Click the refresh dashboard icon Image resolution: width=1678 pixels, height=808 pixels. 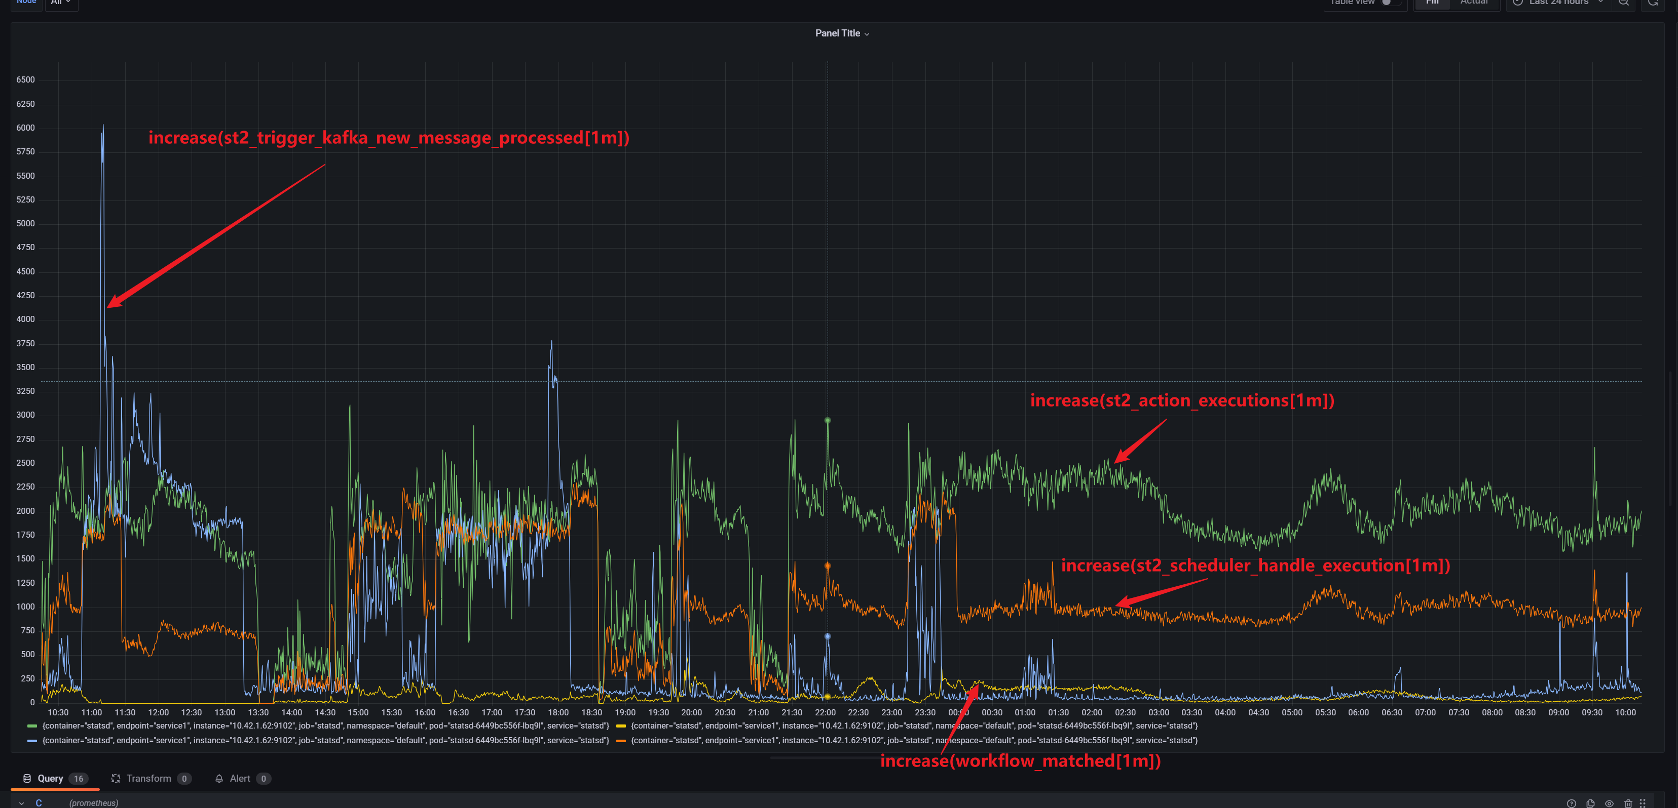point(1653,3)
